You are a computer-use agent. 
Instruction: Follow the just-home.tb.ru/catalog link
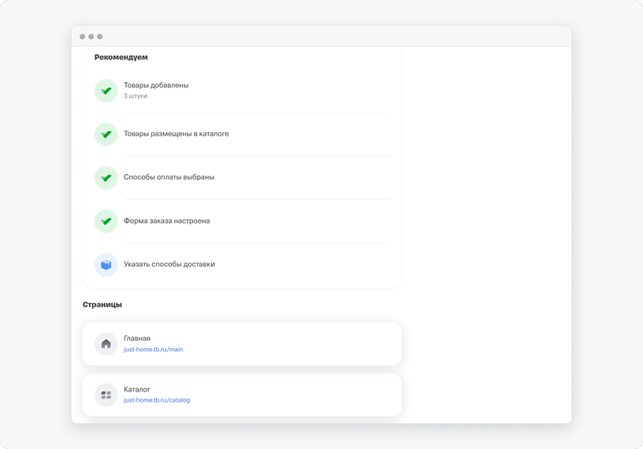(157, 400)
